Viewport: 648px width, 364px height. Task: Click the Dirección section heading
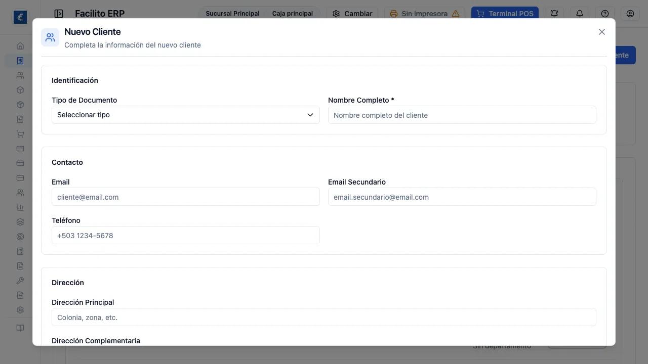pyautogui.click(x=68, y=283)
